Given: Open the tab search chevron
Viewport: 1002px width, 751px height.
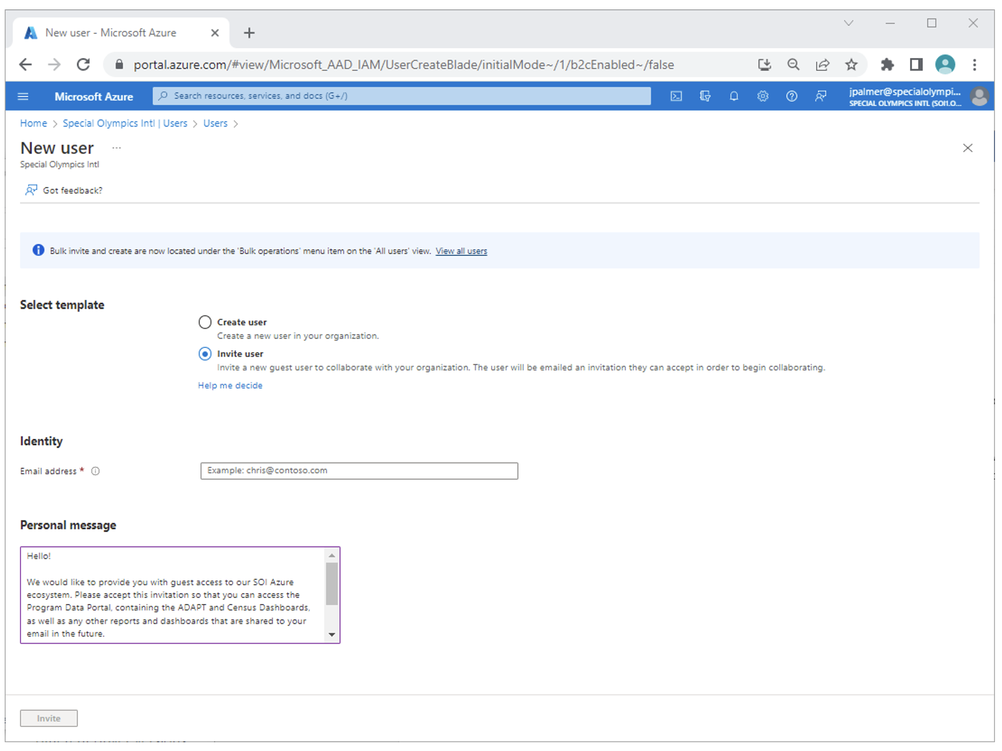Looking at the screenshot, I should tap(848, 23).
